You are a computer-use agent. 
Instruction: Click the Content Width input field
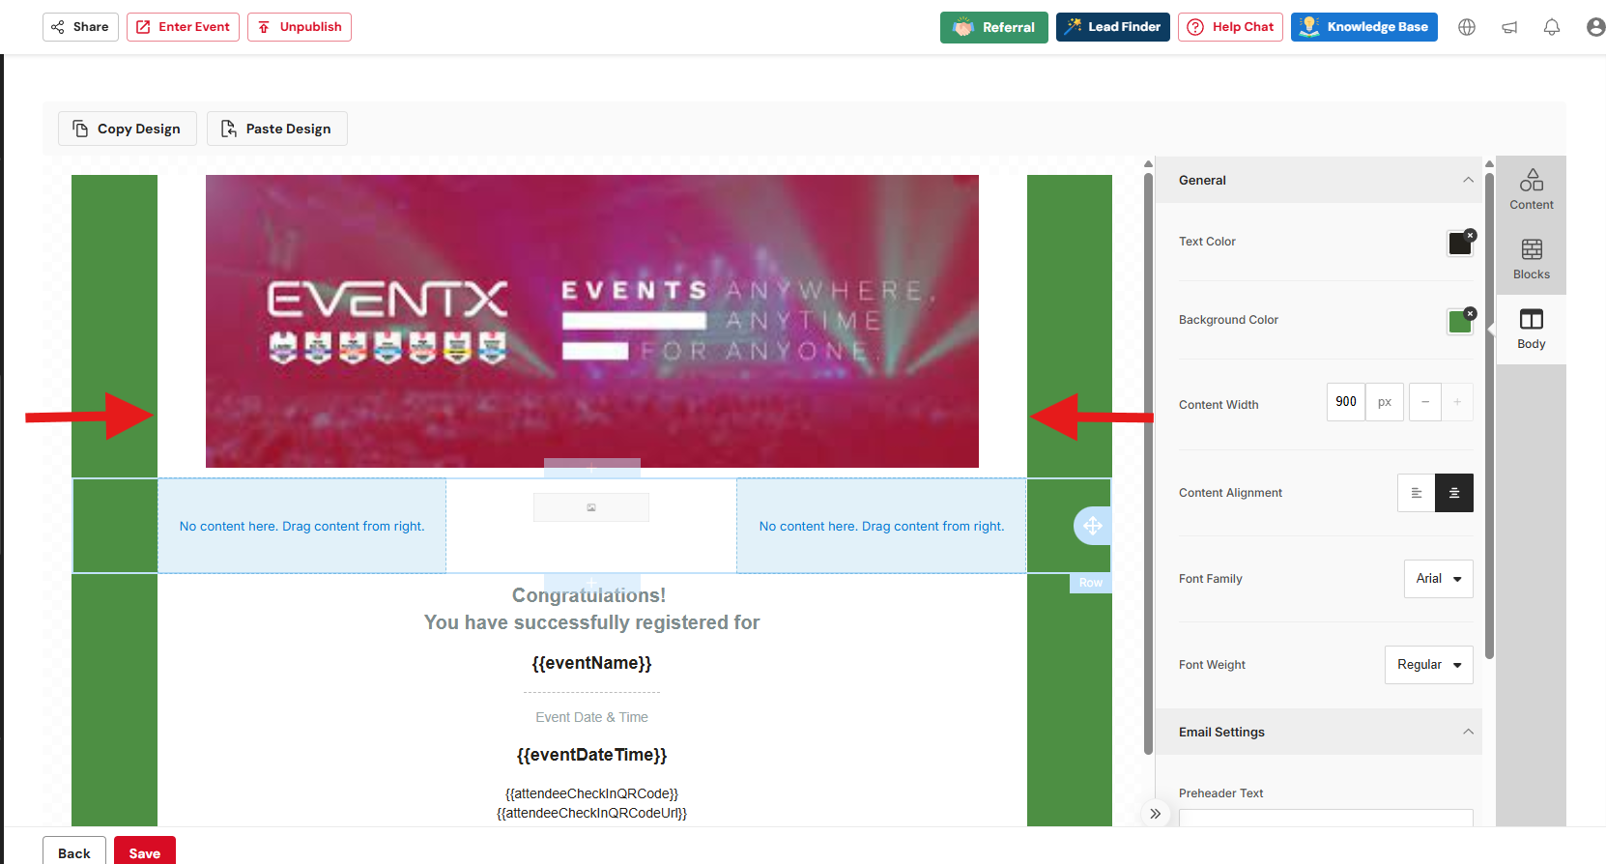coord(1346,402)
